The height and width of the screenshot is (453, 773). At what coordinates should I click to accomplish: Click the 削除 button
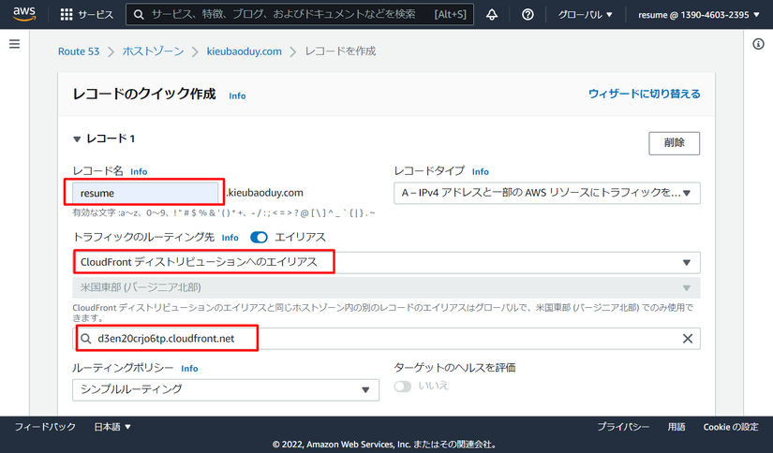click(x=674, y=143)
